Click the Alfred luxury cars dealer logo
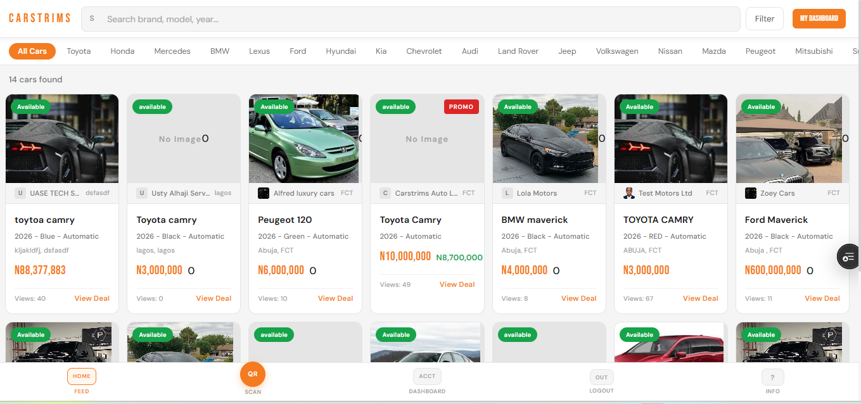This screenshot has width=861, height=404. pyautogui.click(x=264, y=193)
